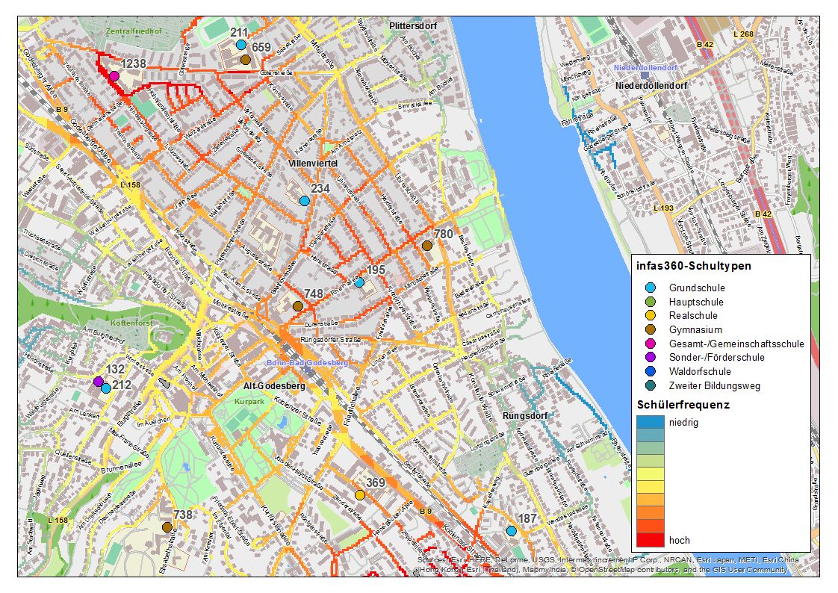Viewport: 838px width, 593px height.
Task: Click the Gymnasium marker labeled 748
Action: pos(297,306)
